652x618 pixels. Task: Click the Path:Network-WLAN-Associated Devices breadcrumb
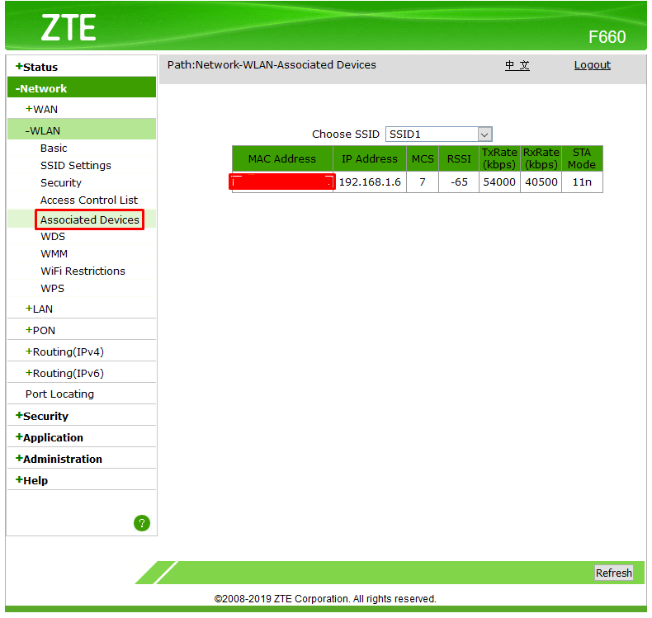(x=272, y=65)
